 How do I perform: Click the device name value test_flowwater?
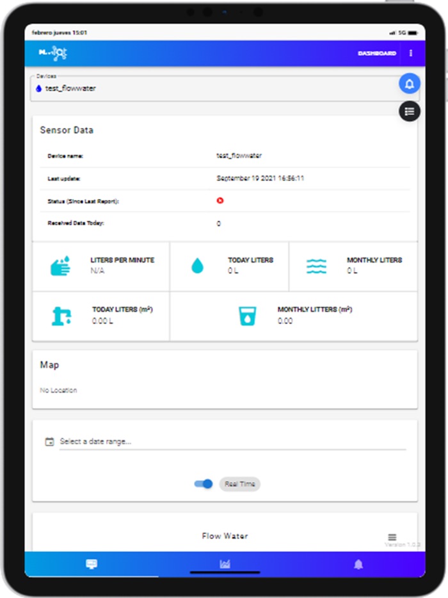coord(239,156)
